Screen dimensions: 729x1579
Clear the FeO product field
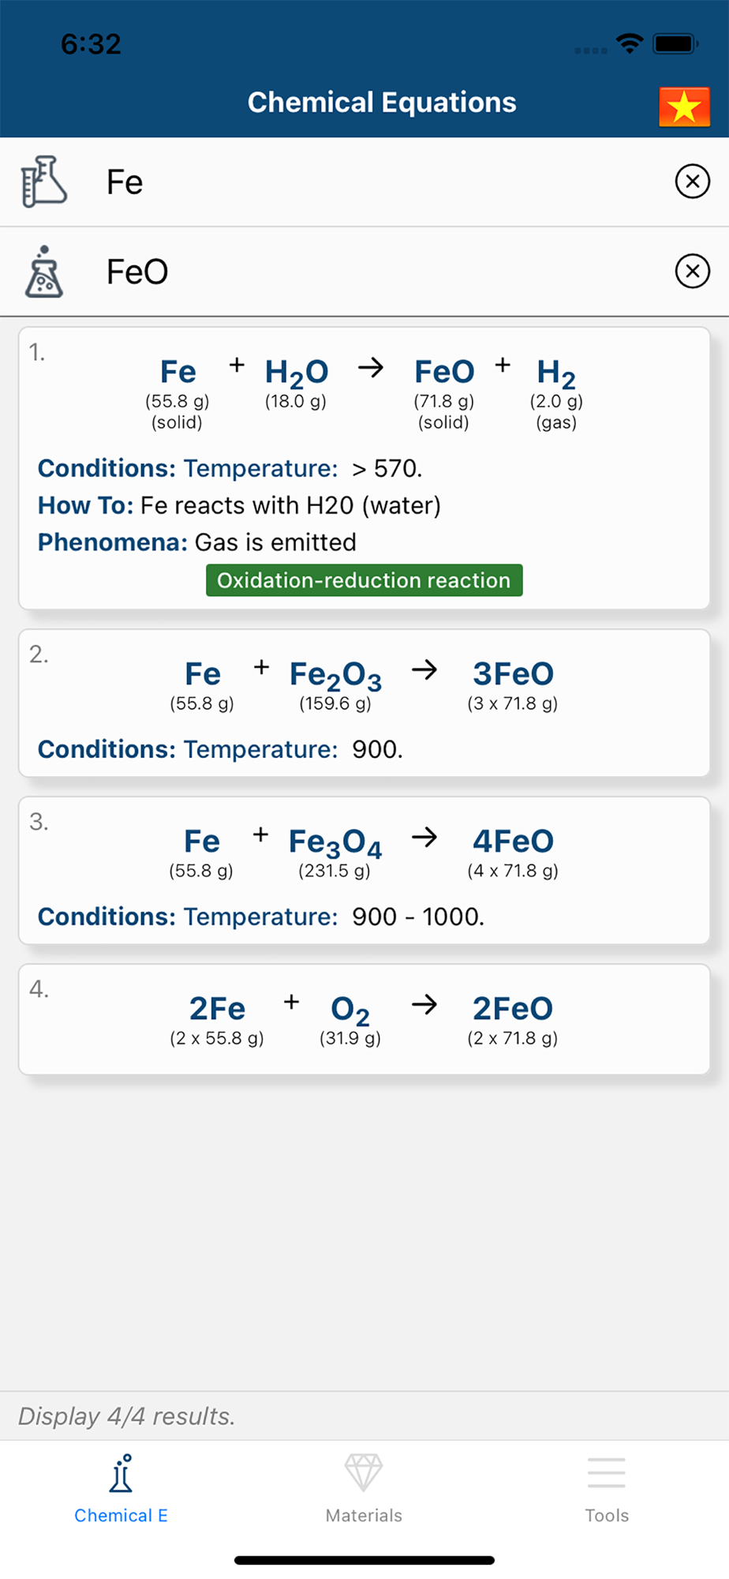click(692, 272)
